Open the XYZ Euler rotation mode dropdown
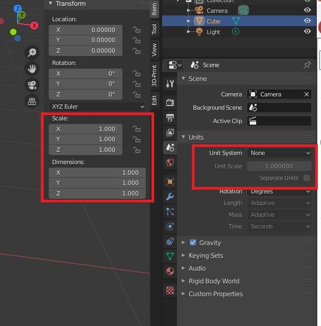Screen dimensions: 321x326 (x=97, y=107)
